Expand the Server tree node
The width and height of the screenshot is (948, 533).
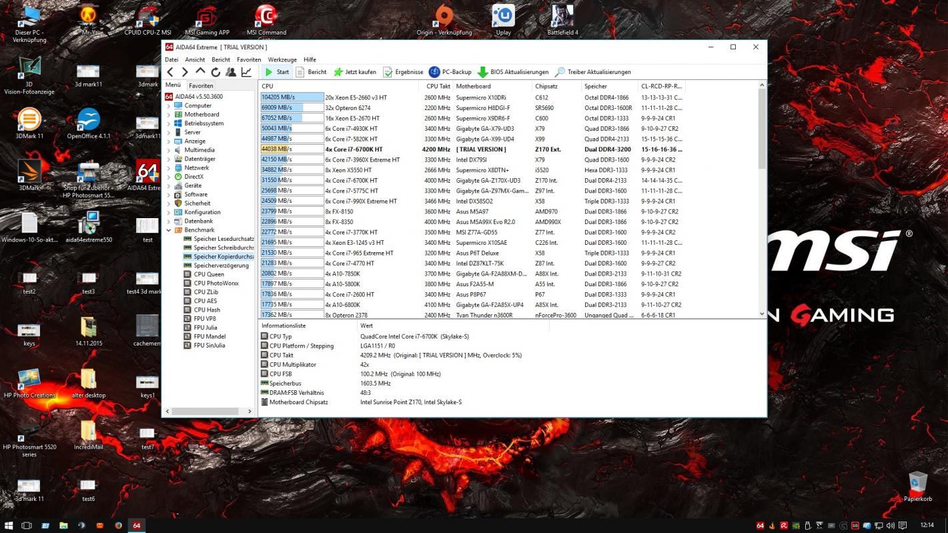(169, 132)
